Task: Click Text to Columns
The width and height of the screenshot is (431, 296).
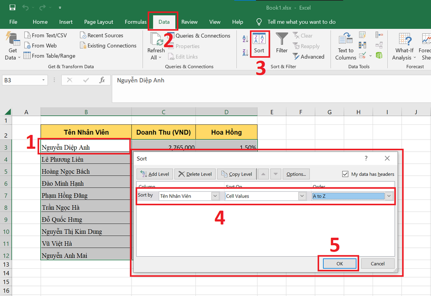Action: 345,46
